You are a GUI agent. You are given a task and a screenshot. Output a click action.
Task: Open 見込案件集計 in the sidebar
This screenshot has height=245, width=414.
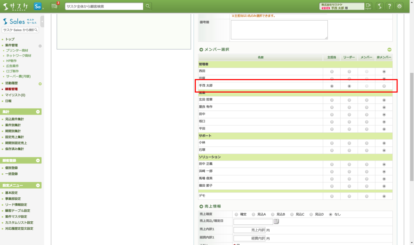(14, 119)
